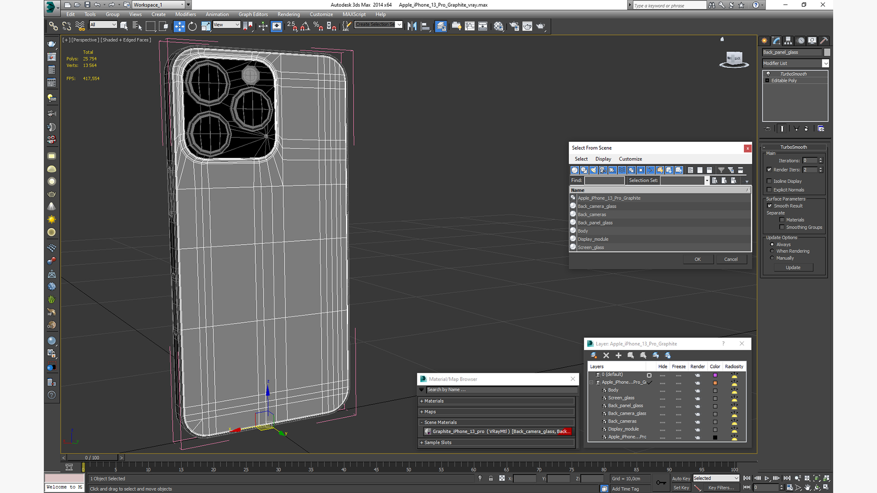Open the Workspace_1 selector dropdown
The width and height of the screenshot is (877, 493).
182,5
